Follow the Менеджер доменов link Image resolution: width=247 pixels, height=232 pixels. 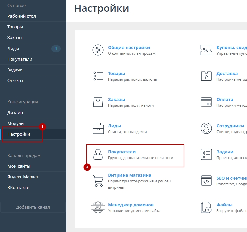(131, 205)
